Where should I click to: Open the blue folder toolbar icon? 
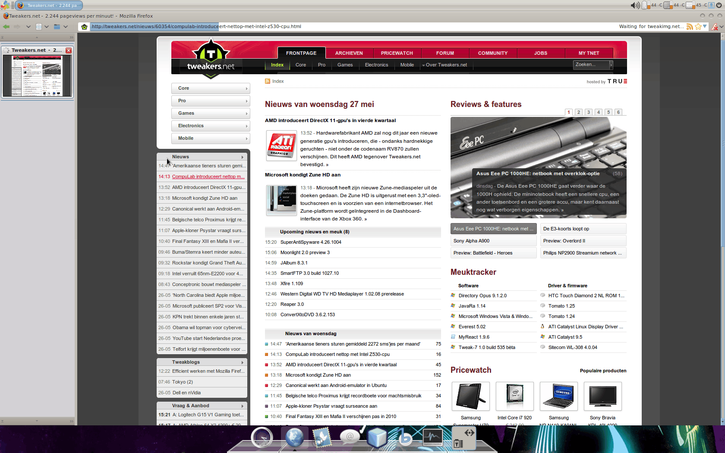[x=57, y=27]
